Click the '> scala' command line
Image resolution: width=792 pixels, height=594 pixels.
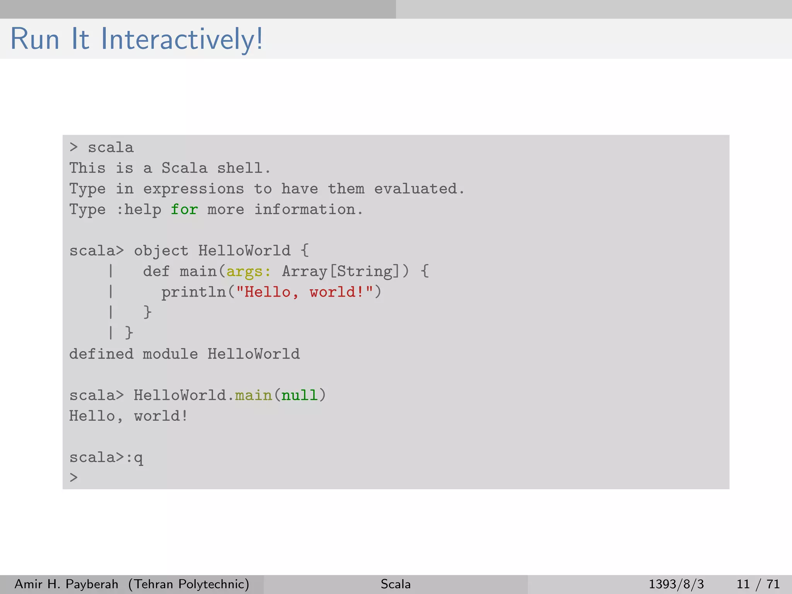tap(102, 148)
